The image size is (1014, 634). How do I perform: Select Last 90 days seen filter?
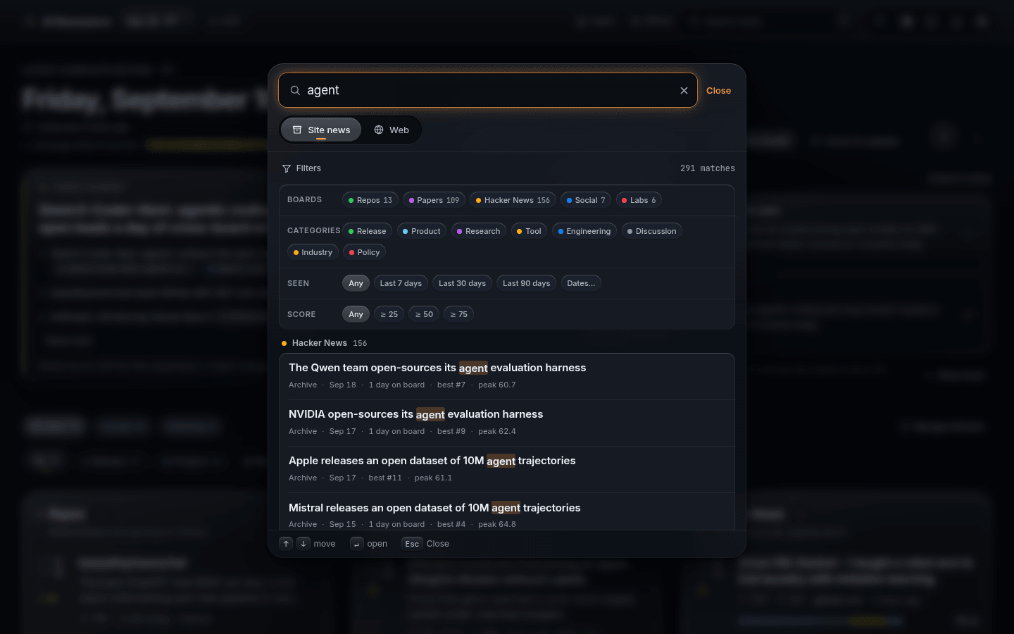527,283
